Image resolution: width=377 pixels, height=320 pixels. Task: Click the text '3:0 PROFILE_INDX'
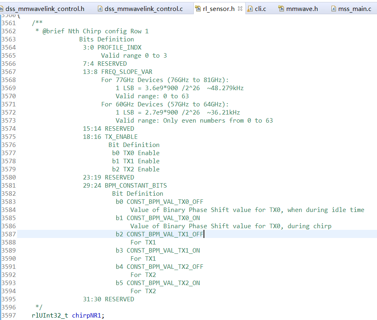click(x=112, y=48)
